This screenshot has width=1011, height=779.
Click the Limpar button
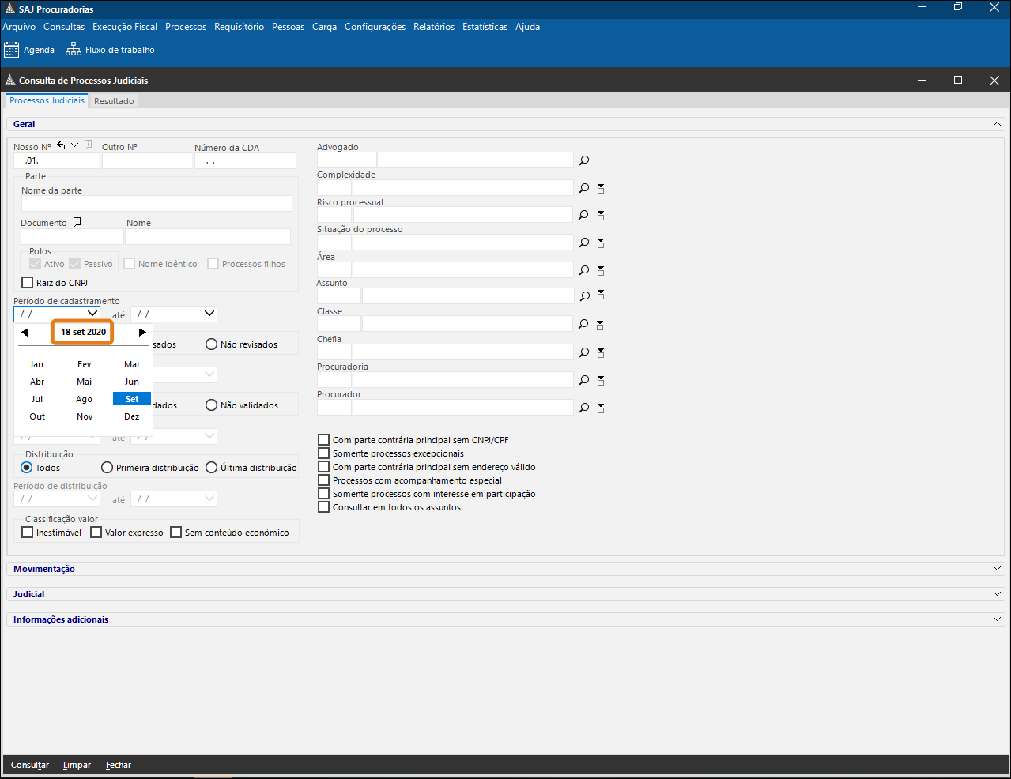77,765
